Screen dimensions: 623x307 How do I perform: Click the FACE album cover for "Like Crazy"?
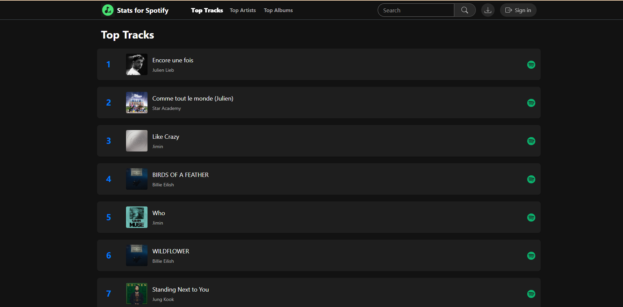click(136, 141)
